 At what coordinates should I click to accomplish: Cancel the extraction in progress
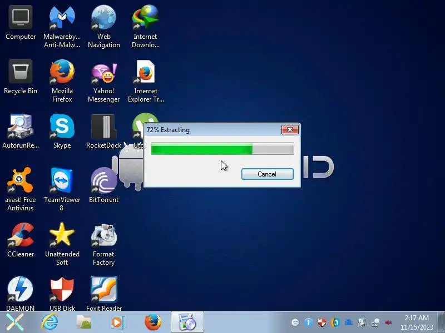pyautogui.click(x=268, y=174)
